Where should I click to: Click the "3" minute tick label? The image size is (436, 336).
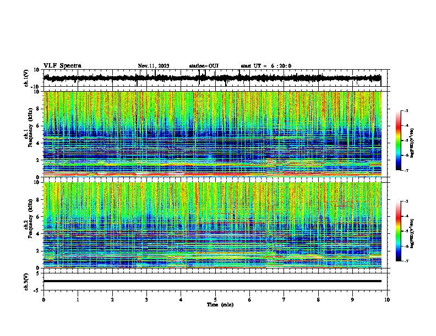pos(146,300)
